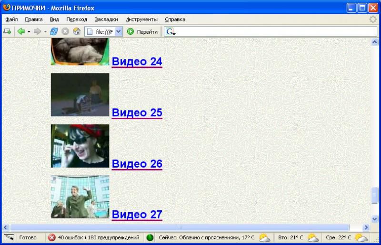Click the Stop loading icon

(65, 31)
